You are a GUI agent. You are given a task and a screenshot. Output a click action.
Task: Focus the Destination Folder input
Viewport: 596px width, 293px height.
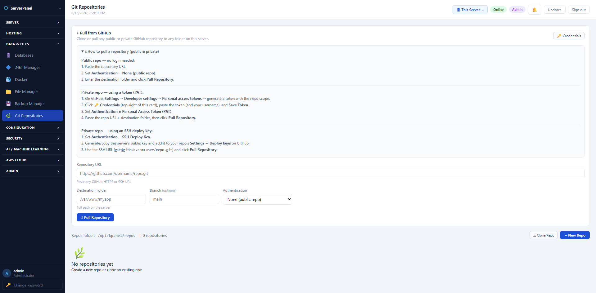tap(111, 199)
